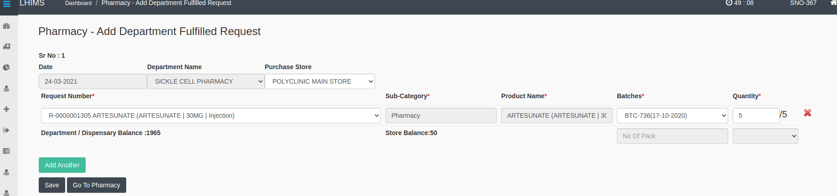
Task: Open the empty dropdown beside No Of Pack
Action: pos(765,136)
